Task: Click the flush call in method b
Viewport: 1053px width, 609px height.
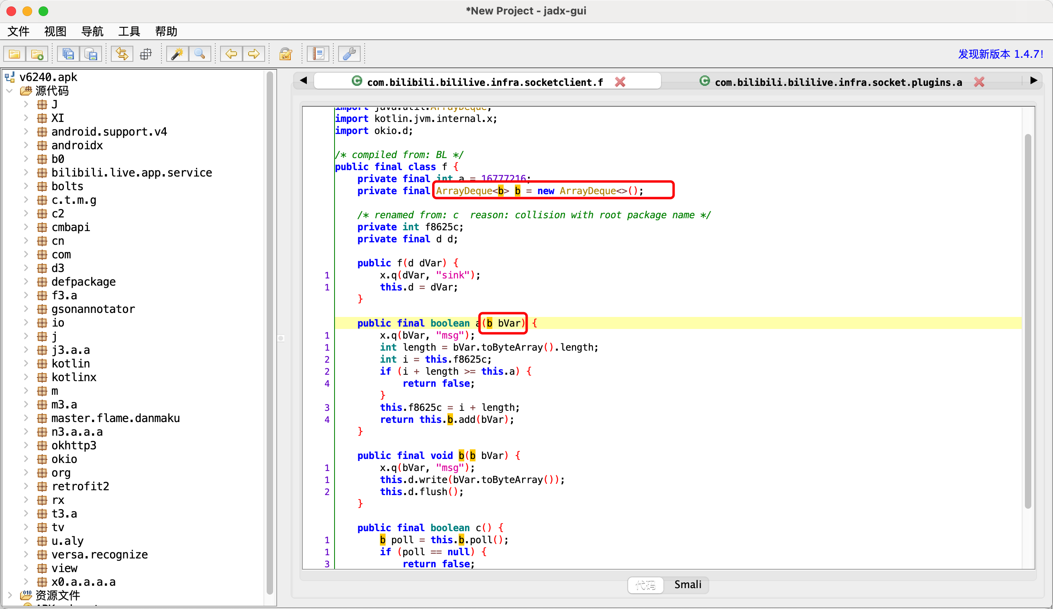Action: [433, 492]
